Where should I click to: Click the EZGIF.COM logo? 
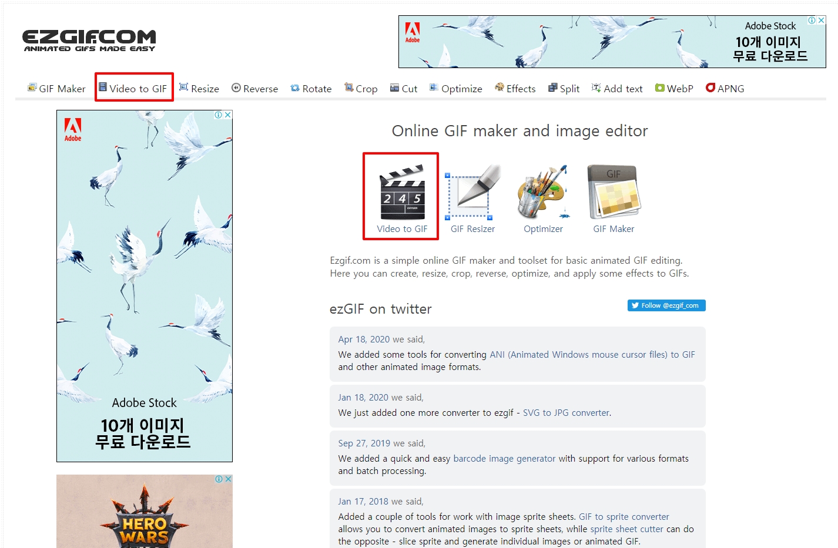click(89, 41)
